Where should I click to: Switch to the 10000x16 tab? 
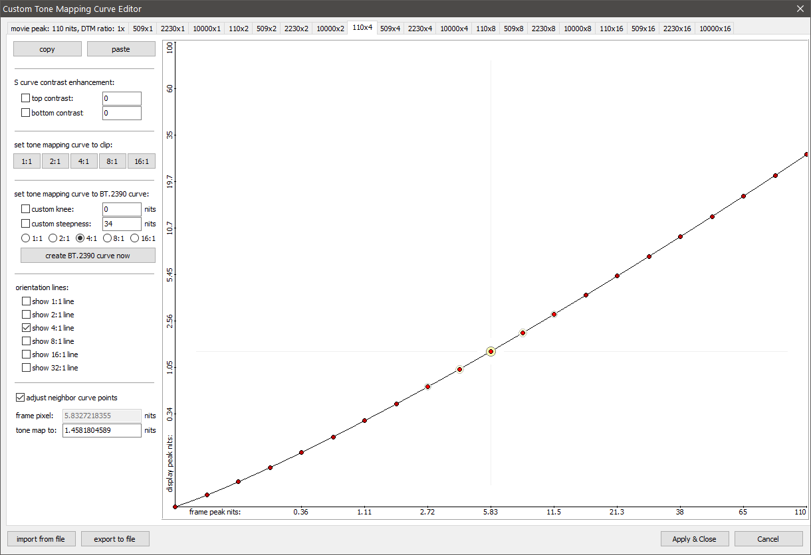coord(715,29)
